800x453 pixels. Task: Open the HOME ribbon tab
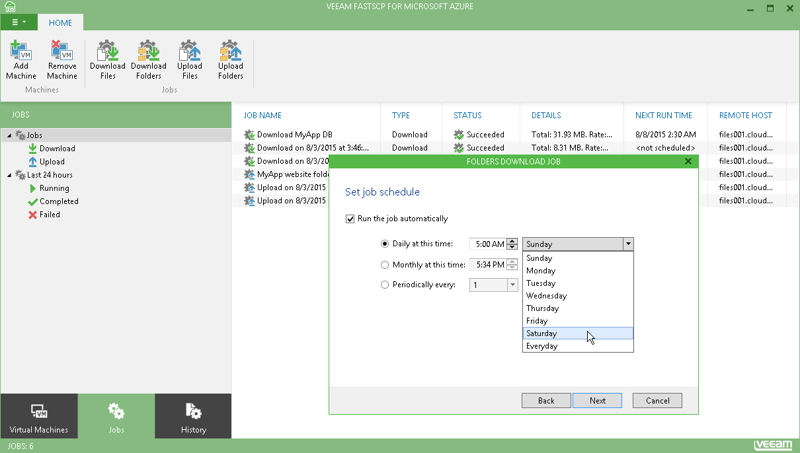[x=60, y=22]
